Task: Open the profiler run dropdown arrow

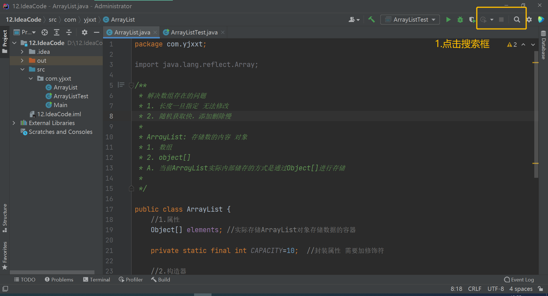Action: pos(492,20)
